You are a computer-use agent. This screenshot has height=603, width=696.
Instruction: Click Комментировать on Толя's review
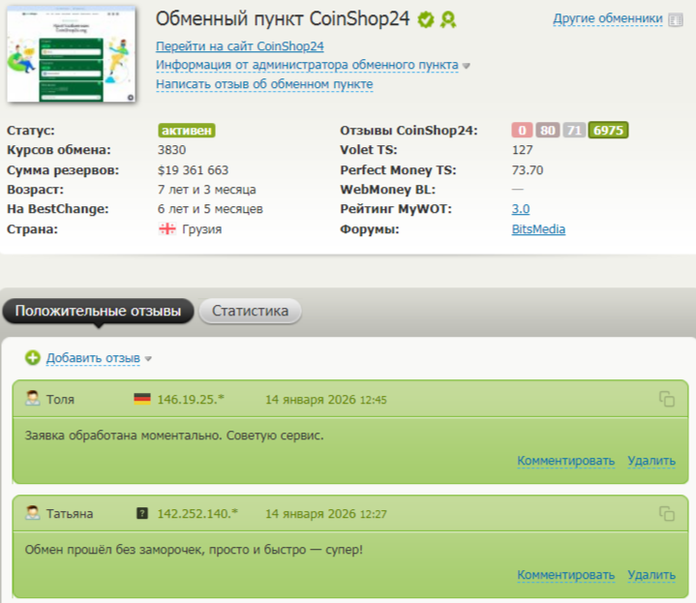(565, 461)
